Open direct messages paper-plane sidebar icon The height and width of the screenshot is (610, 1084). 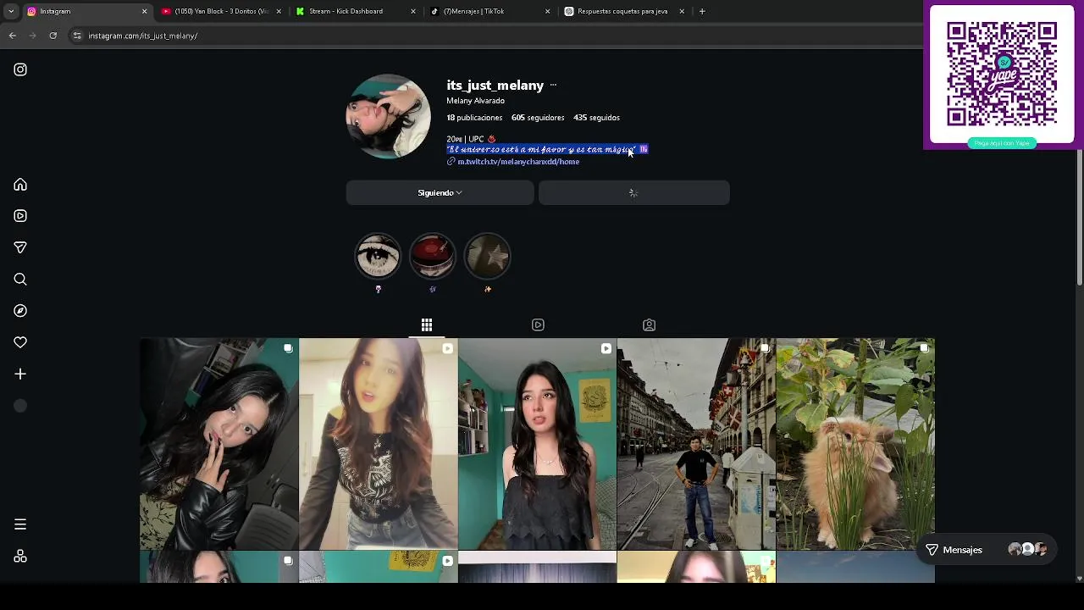tap(20, 247)
